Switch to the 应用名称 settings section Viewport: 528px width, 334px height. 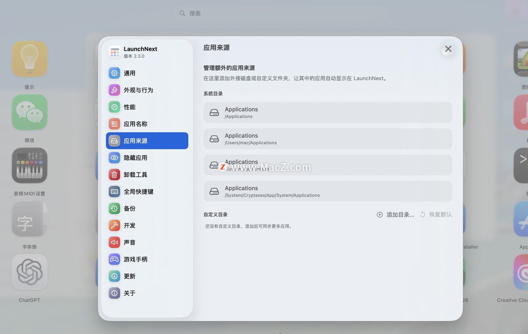(135, 124)
